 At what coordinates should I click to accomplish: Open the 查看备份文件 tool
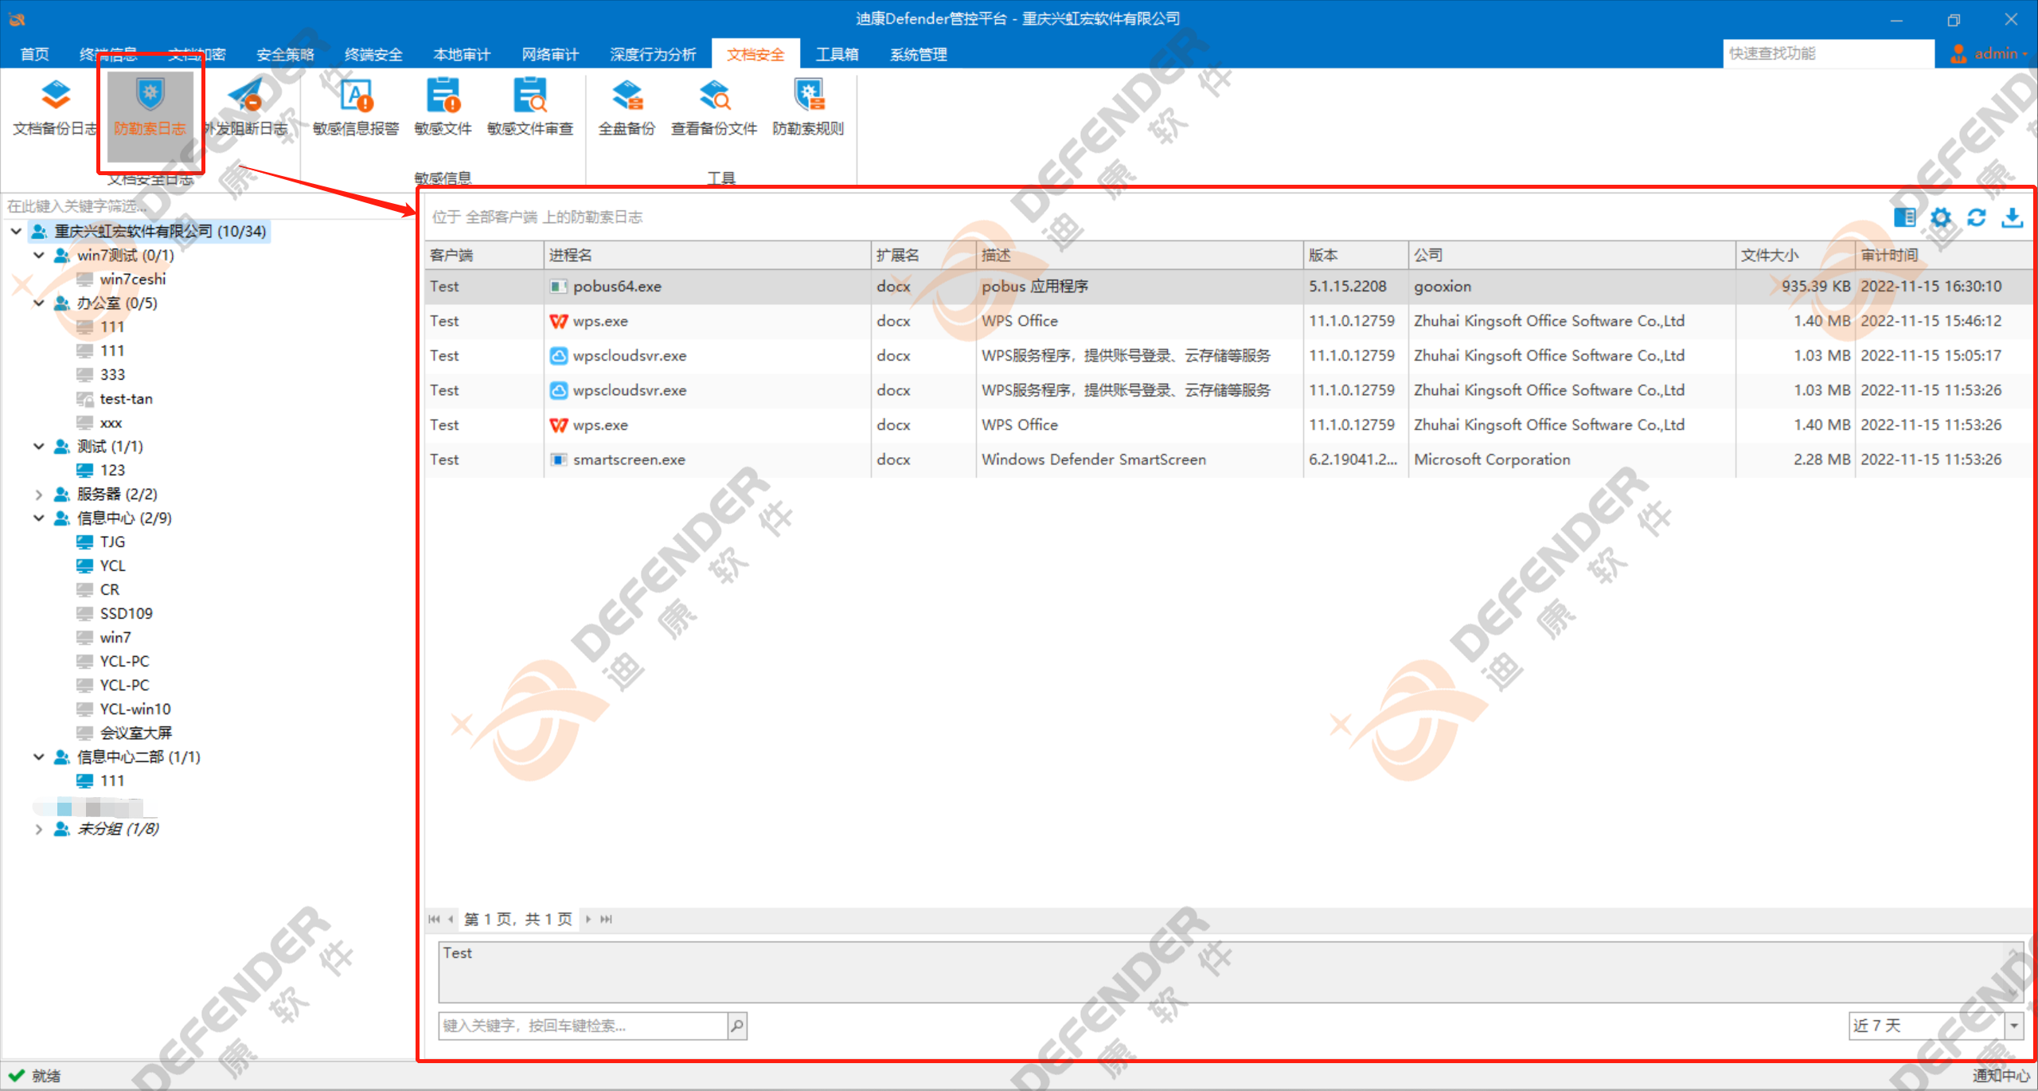pos(714,108)
